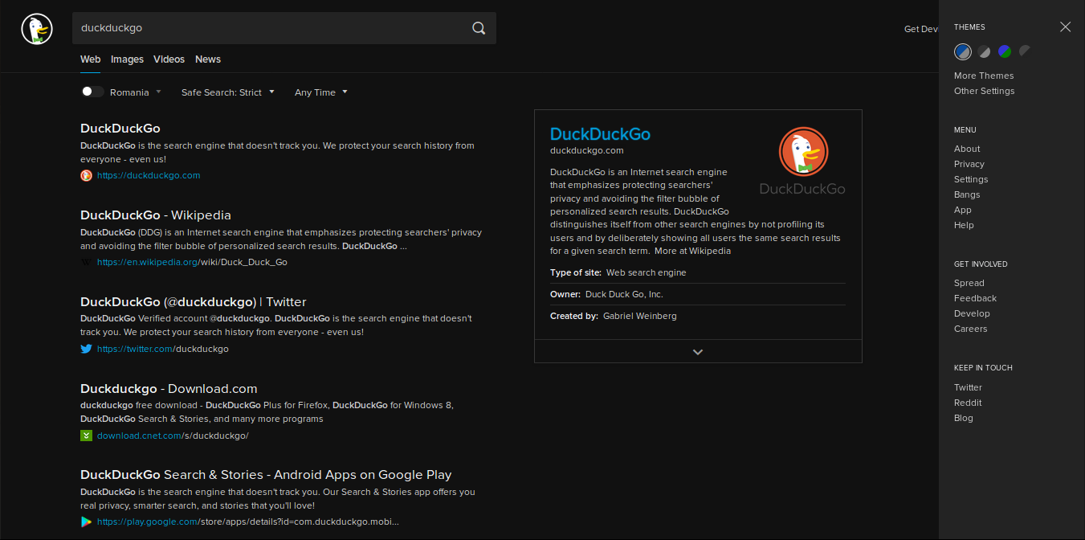
Task: Open DuckDuckGo Search & Stories Google Play result
Action: [x=266, y=475]
